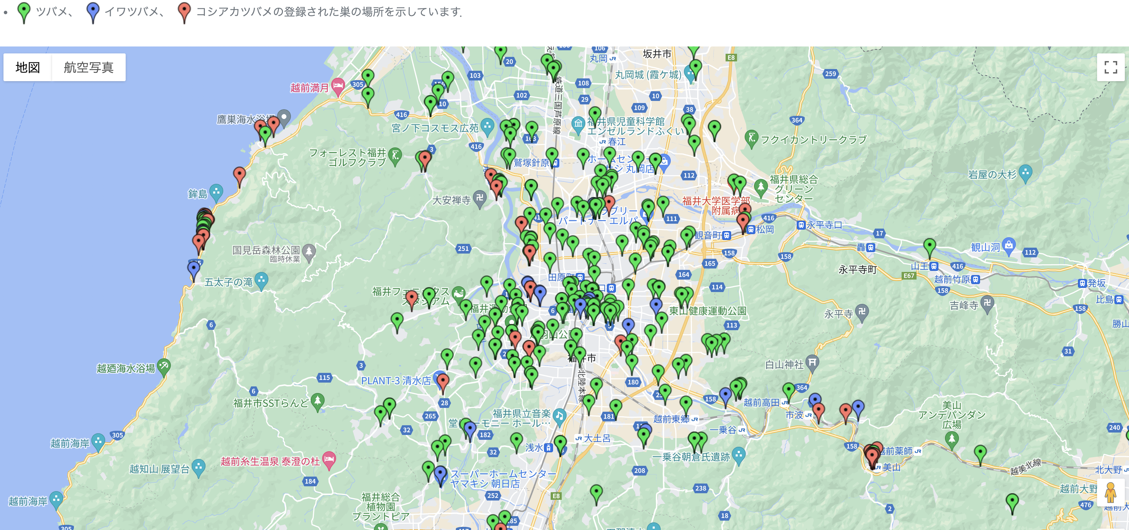Open 越廼海水浴場 beach marker
The width and height of the screenshot is (1129, 530).
tap(164, 367)
